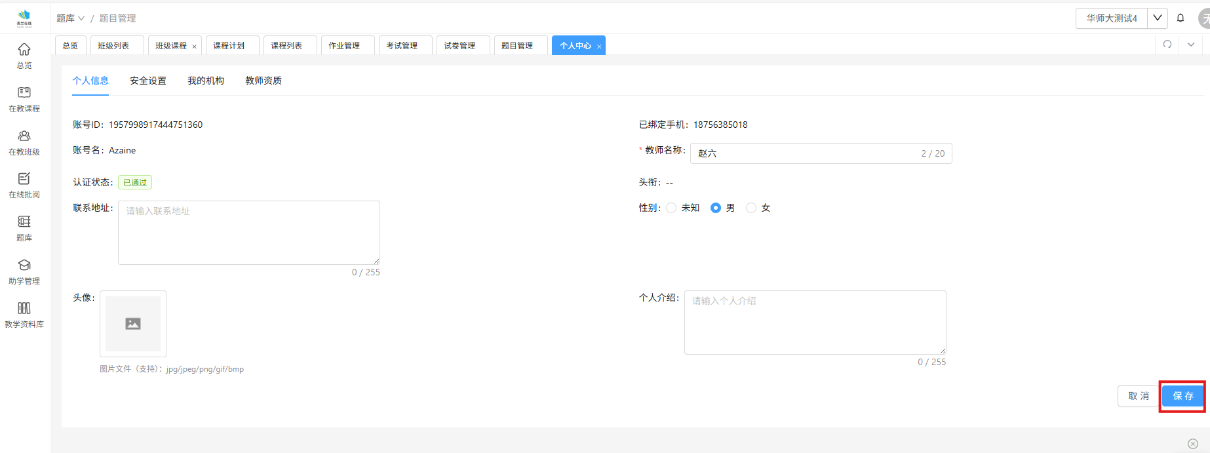Viewport: 1210px width, 453px height.
Task: Open the 总览 home icon in sidebar
Action: tap(24, 55)
